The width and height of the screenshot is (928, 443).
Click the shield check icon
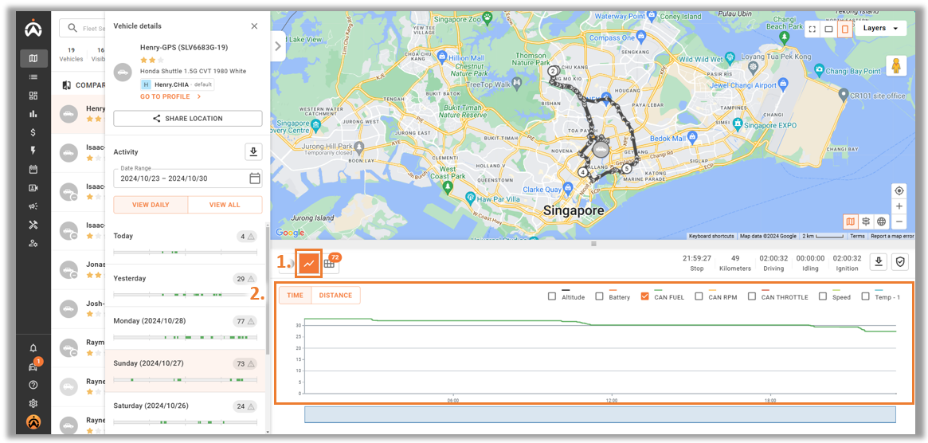click(x=900, y=262)
